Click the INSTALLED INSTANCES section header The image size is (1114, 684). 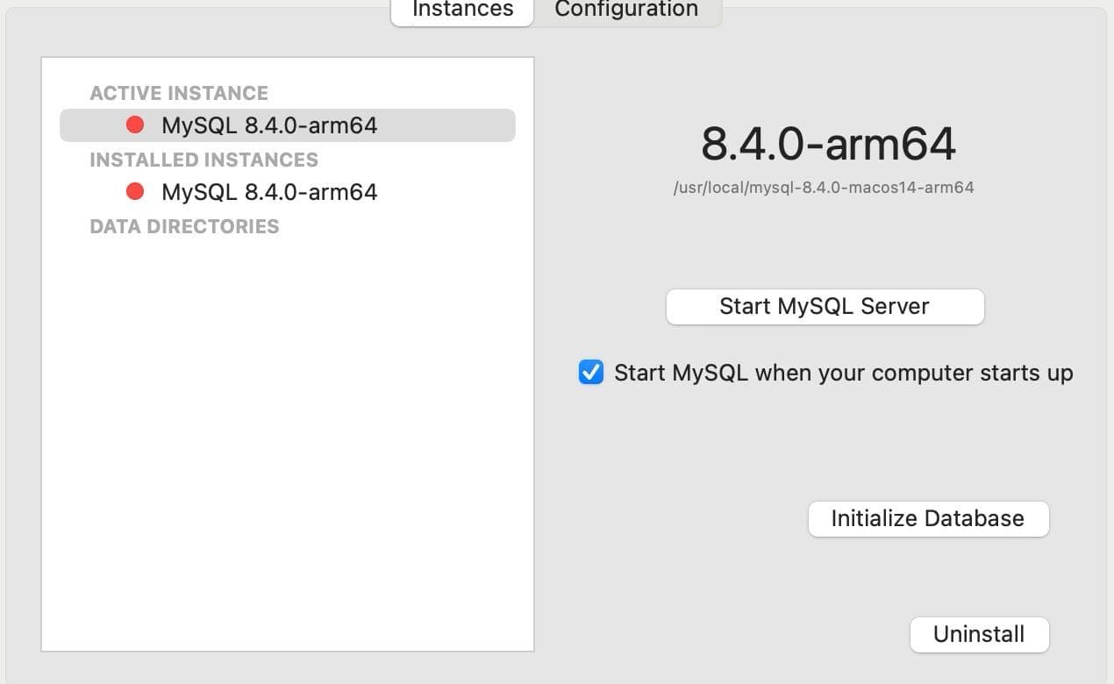point(204,160)
